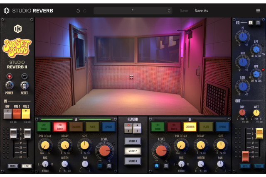Flip the POWER toggle switch
This screenshot has height=177, width=266.
tap(10, 85)
